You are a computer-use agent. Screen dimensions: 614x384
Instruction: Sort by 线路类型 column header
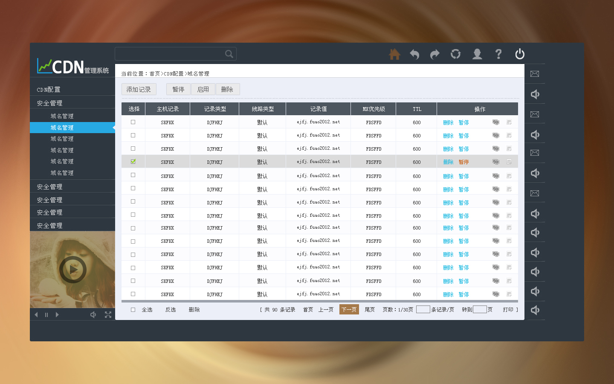click(263, 109)
